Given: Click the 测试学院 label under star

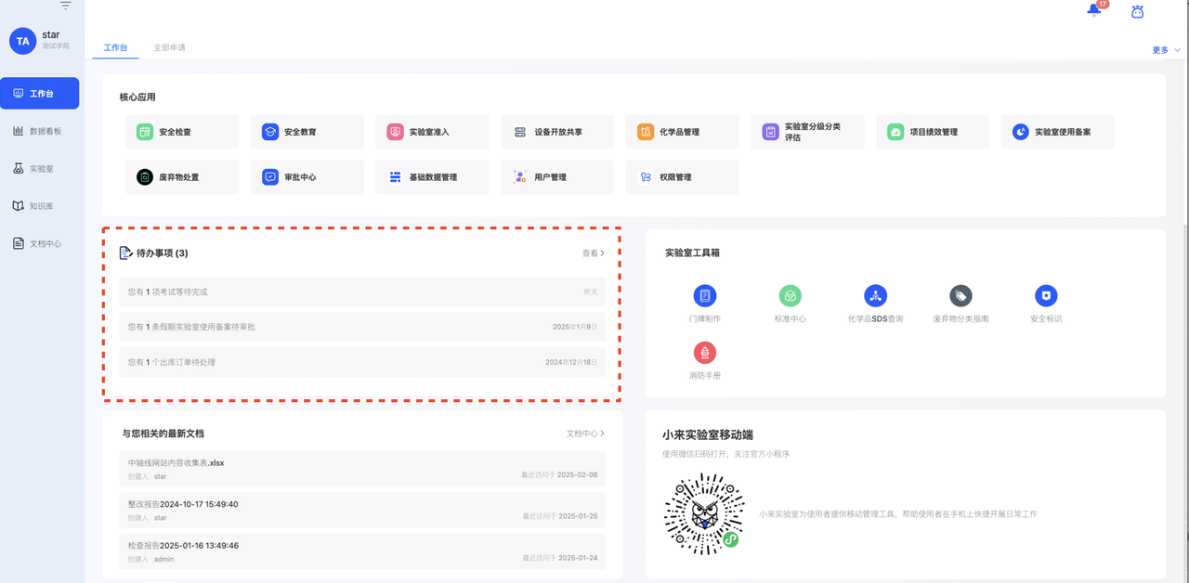Looking at the screenshot, I should click(56, 45).
